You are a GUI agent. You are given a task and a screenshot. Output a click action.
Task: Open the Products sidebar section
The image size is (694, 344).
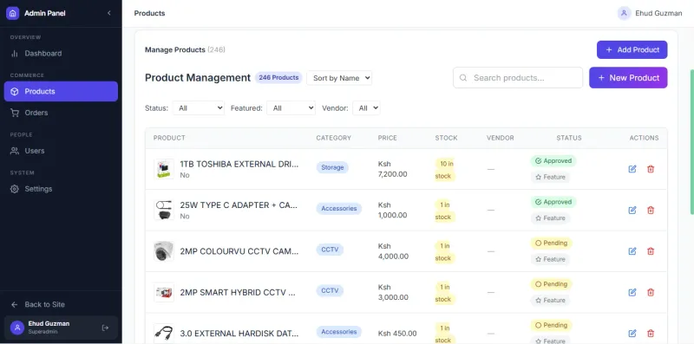(61, 92)
